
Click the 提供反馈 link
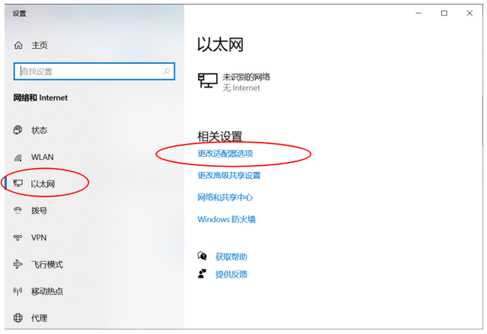point(231,274)
